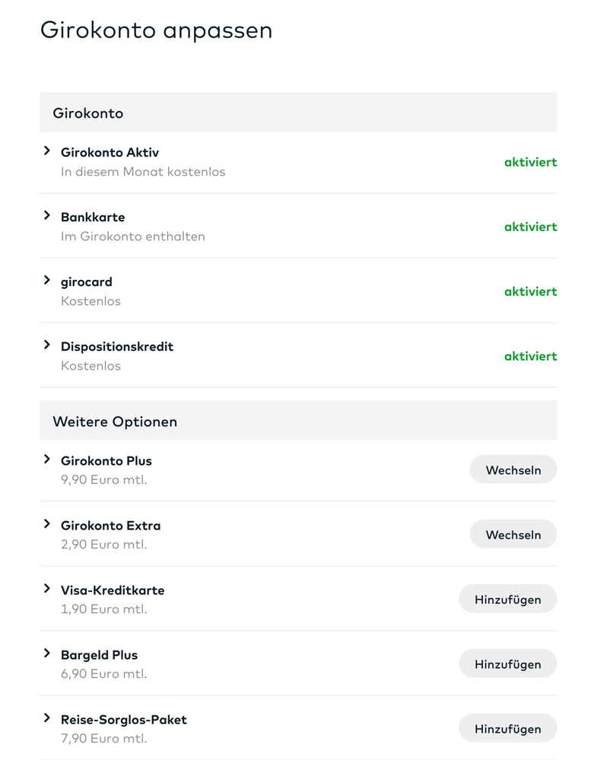
Task: Expand the Bankkarte details chevron
Action: 47,216
